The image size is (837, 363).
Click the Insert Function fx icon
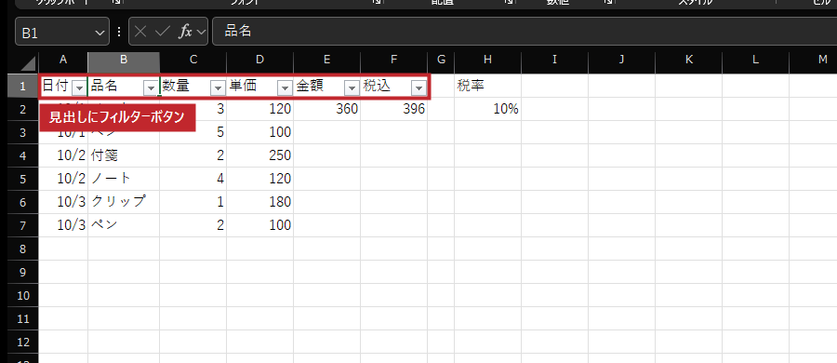(185, 32)
